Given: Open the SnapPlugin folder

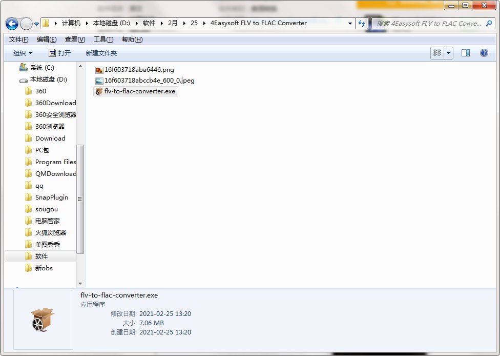Looking at the screenshot, I should (47, 197).
